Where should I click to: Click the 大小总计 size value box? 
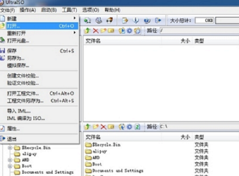point(204,20)
